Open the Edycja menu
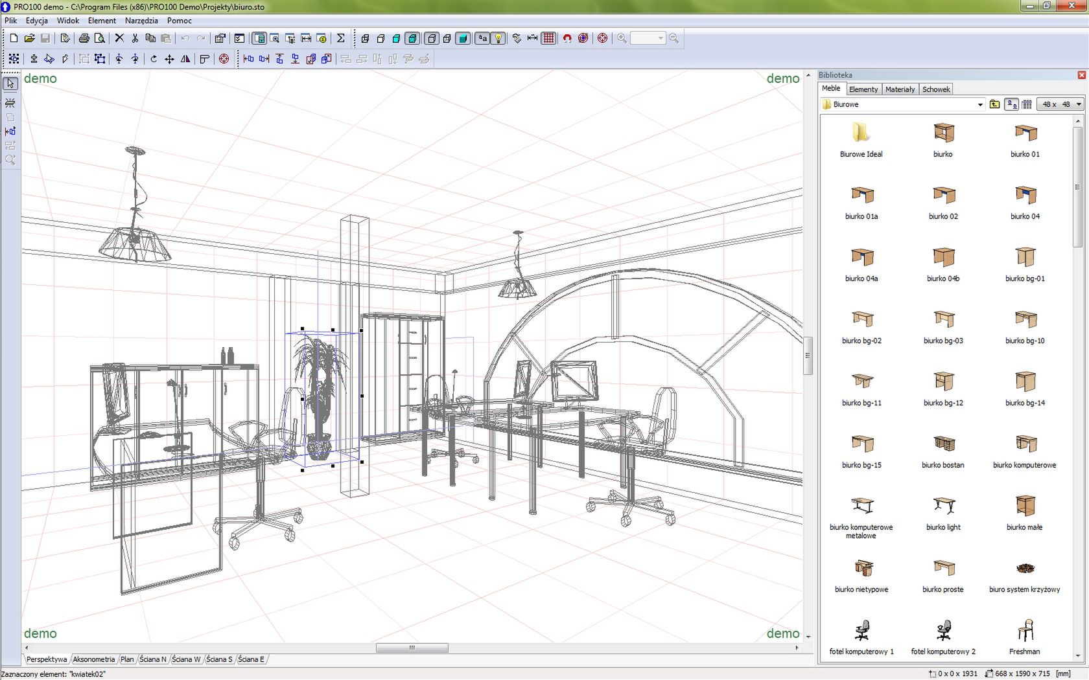 click(x=37, y=21)
